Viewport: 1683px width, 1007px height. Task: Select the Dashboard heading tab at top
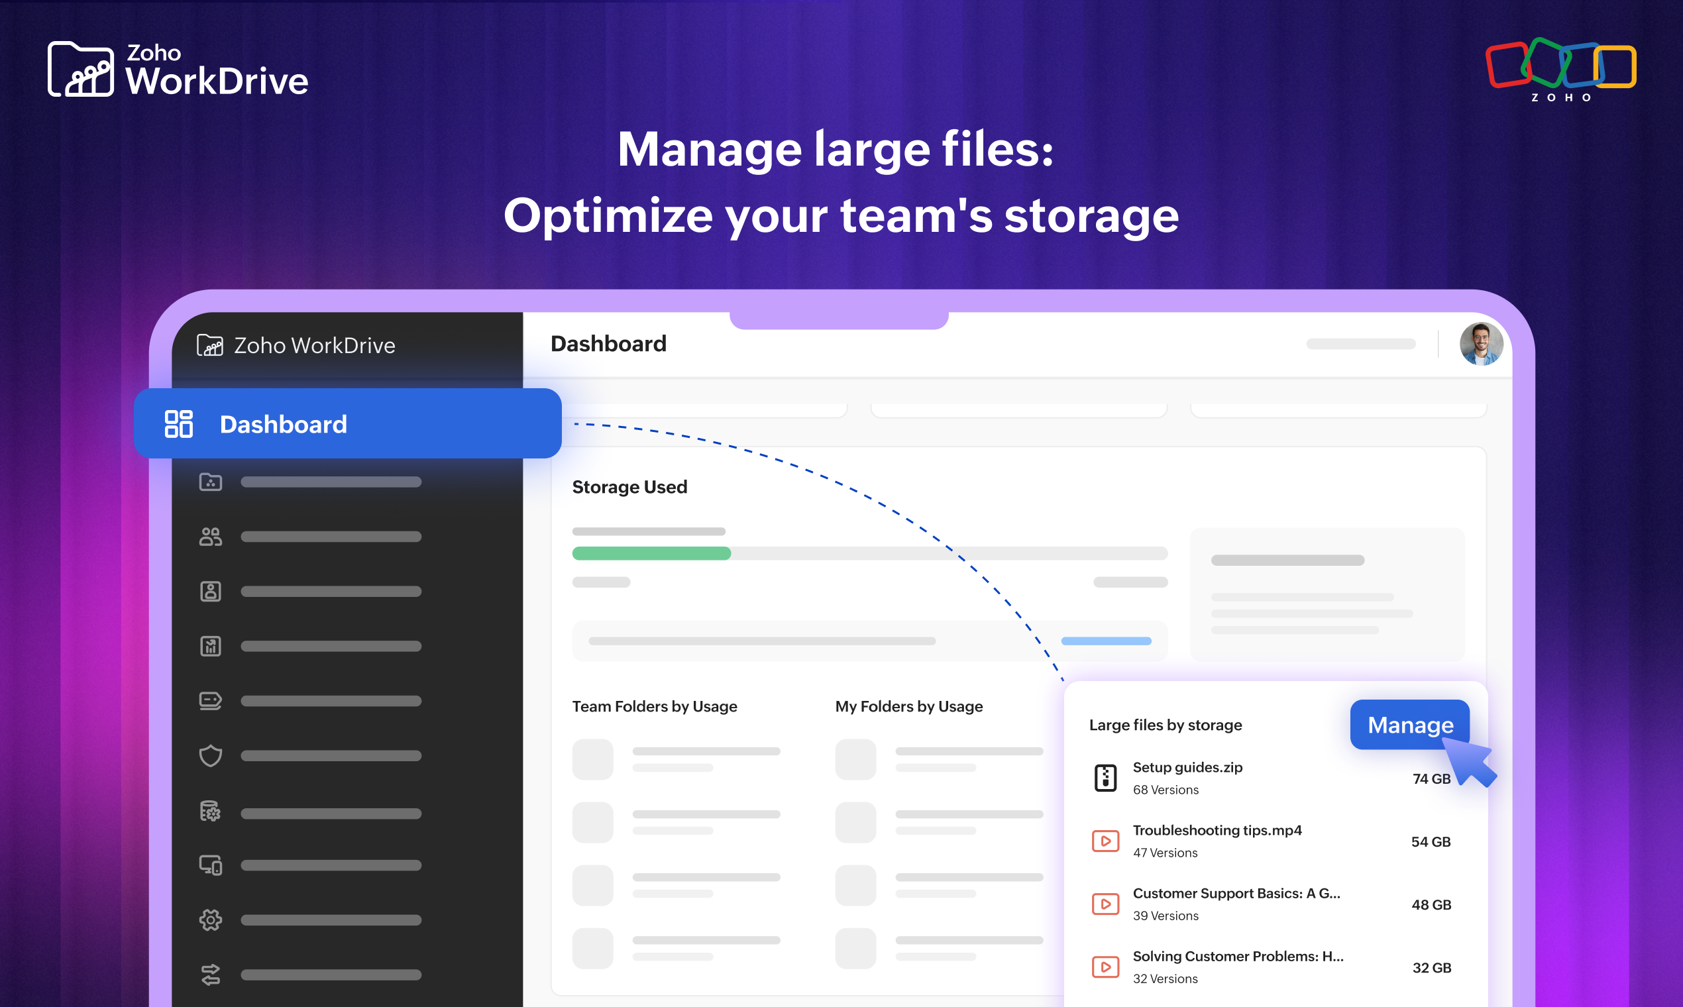tap(608, 343)
